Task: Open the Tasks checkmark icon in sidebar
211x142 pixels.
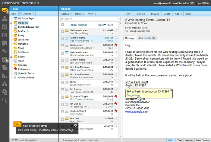Action: (x=5, y=35)
